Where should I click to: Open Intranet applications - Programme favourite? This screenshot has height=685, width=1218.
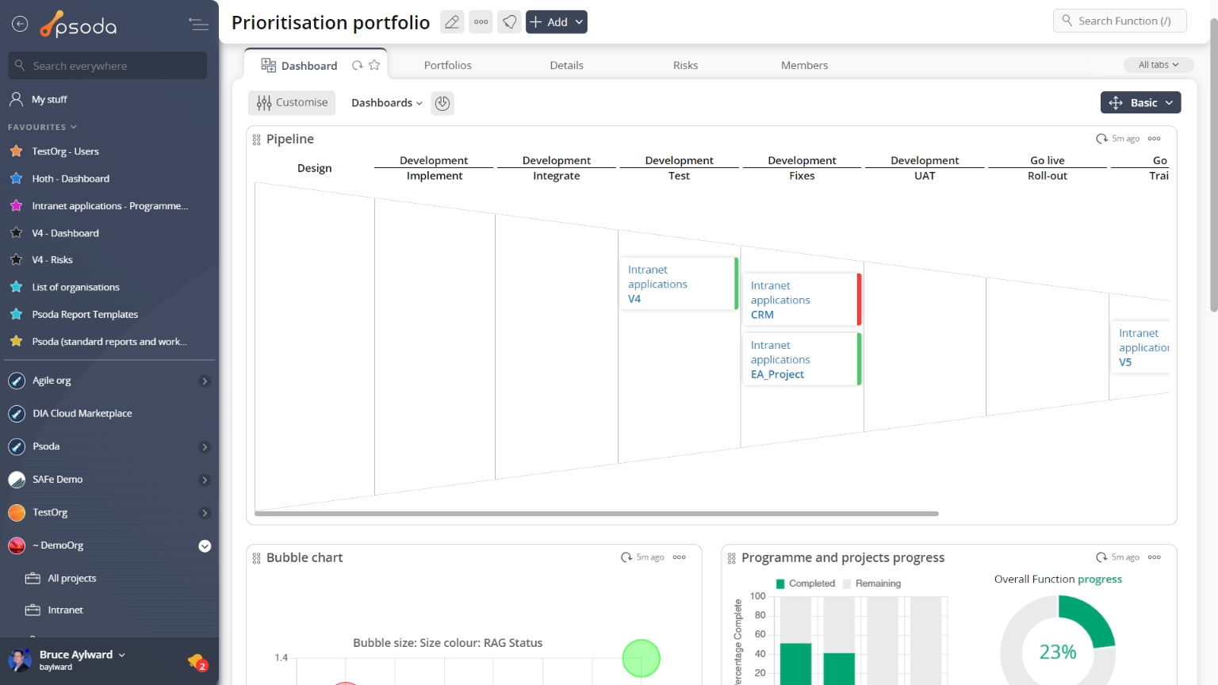pyautogui.click(x=109, y=206)
